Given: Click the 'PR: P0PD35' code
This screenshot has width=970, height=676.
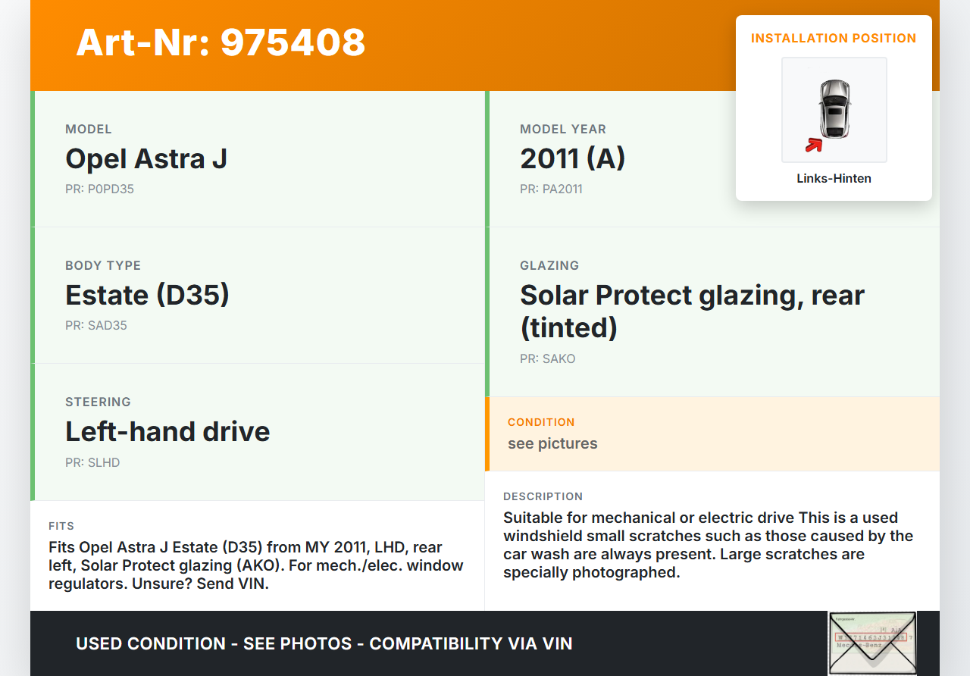Looking at the screenshot, I should pos(99,189).
